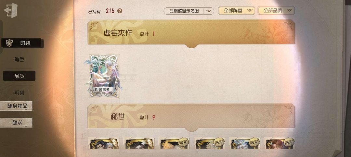The image size is (351, 157).
Task: Choose the last 限定 costume thumbnail
Action: click(280, 144)
